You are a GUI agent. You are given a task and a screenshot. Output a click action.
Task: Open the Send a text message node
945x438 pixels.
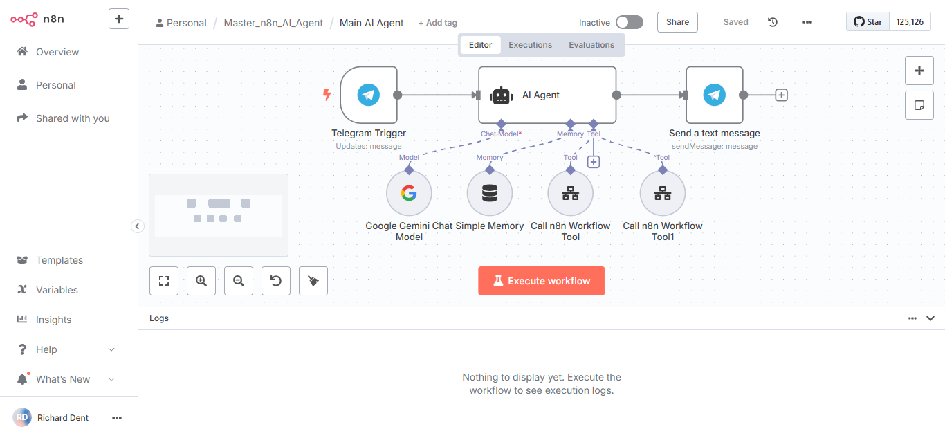pyautogui.click(x=715, y=95)
